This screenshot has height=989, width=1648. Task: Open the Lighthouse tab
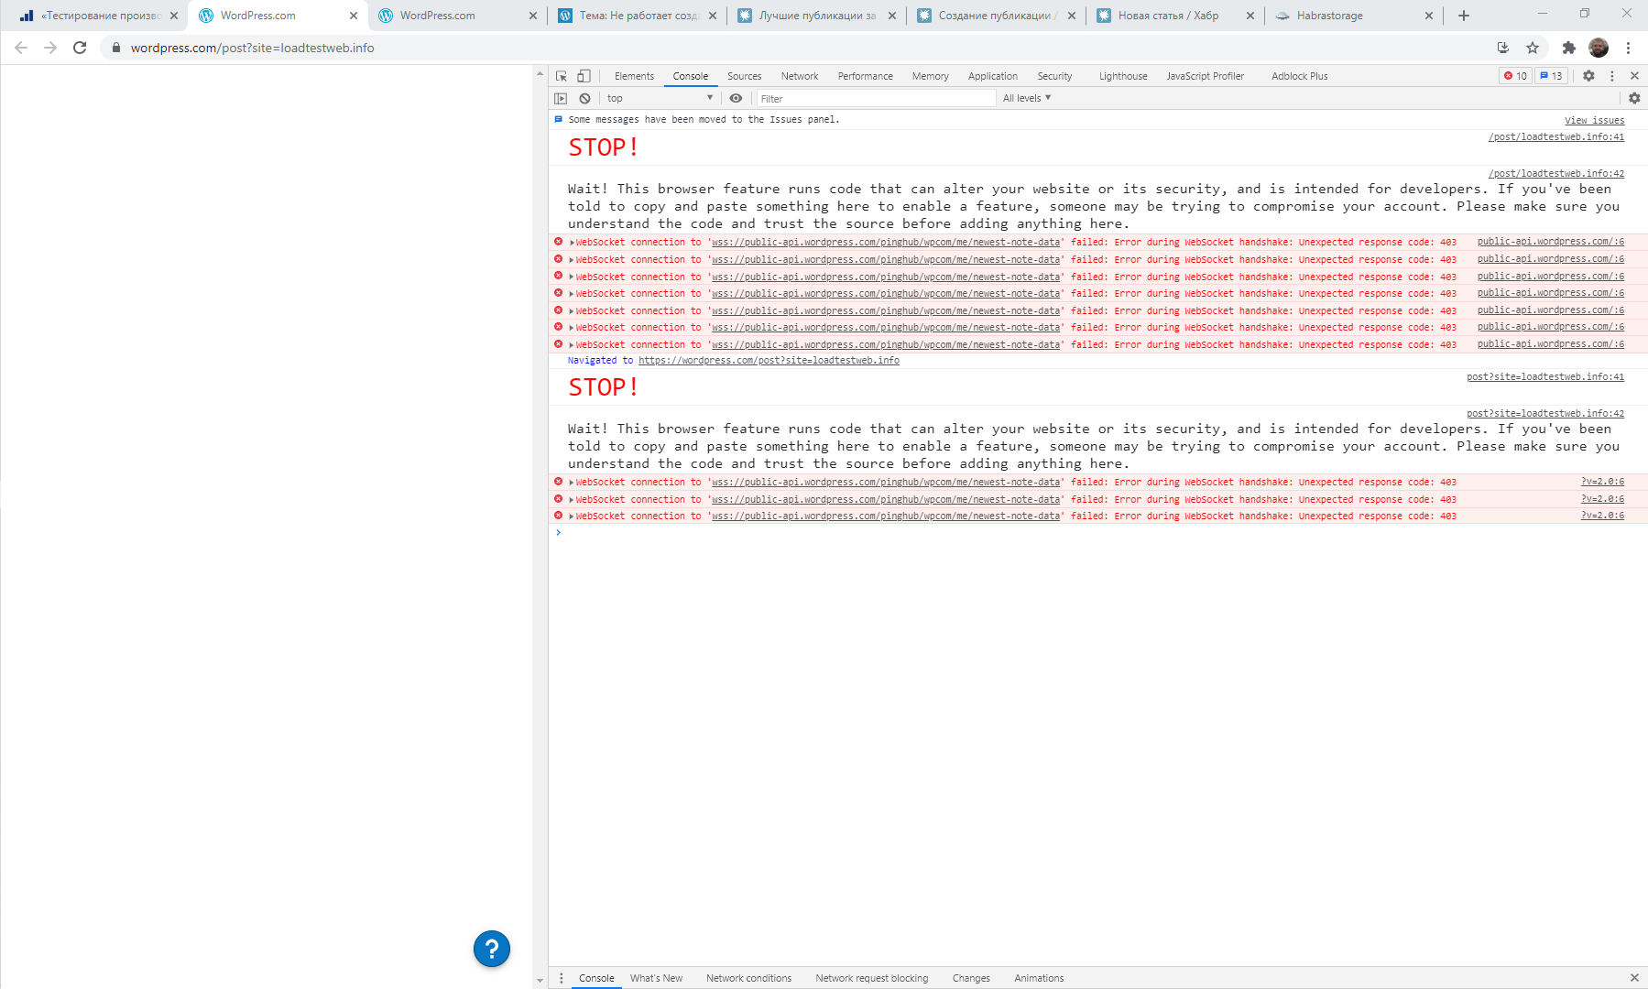tap(1123, 76)
